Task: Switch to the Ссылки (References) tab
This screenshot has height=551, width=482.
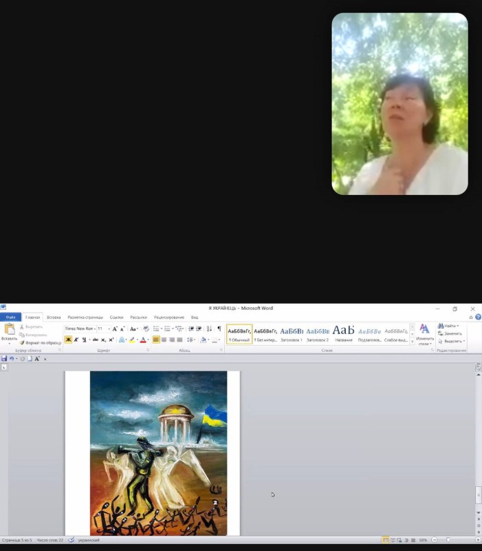Action: pos(116,317)
